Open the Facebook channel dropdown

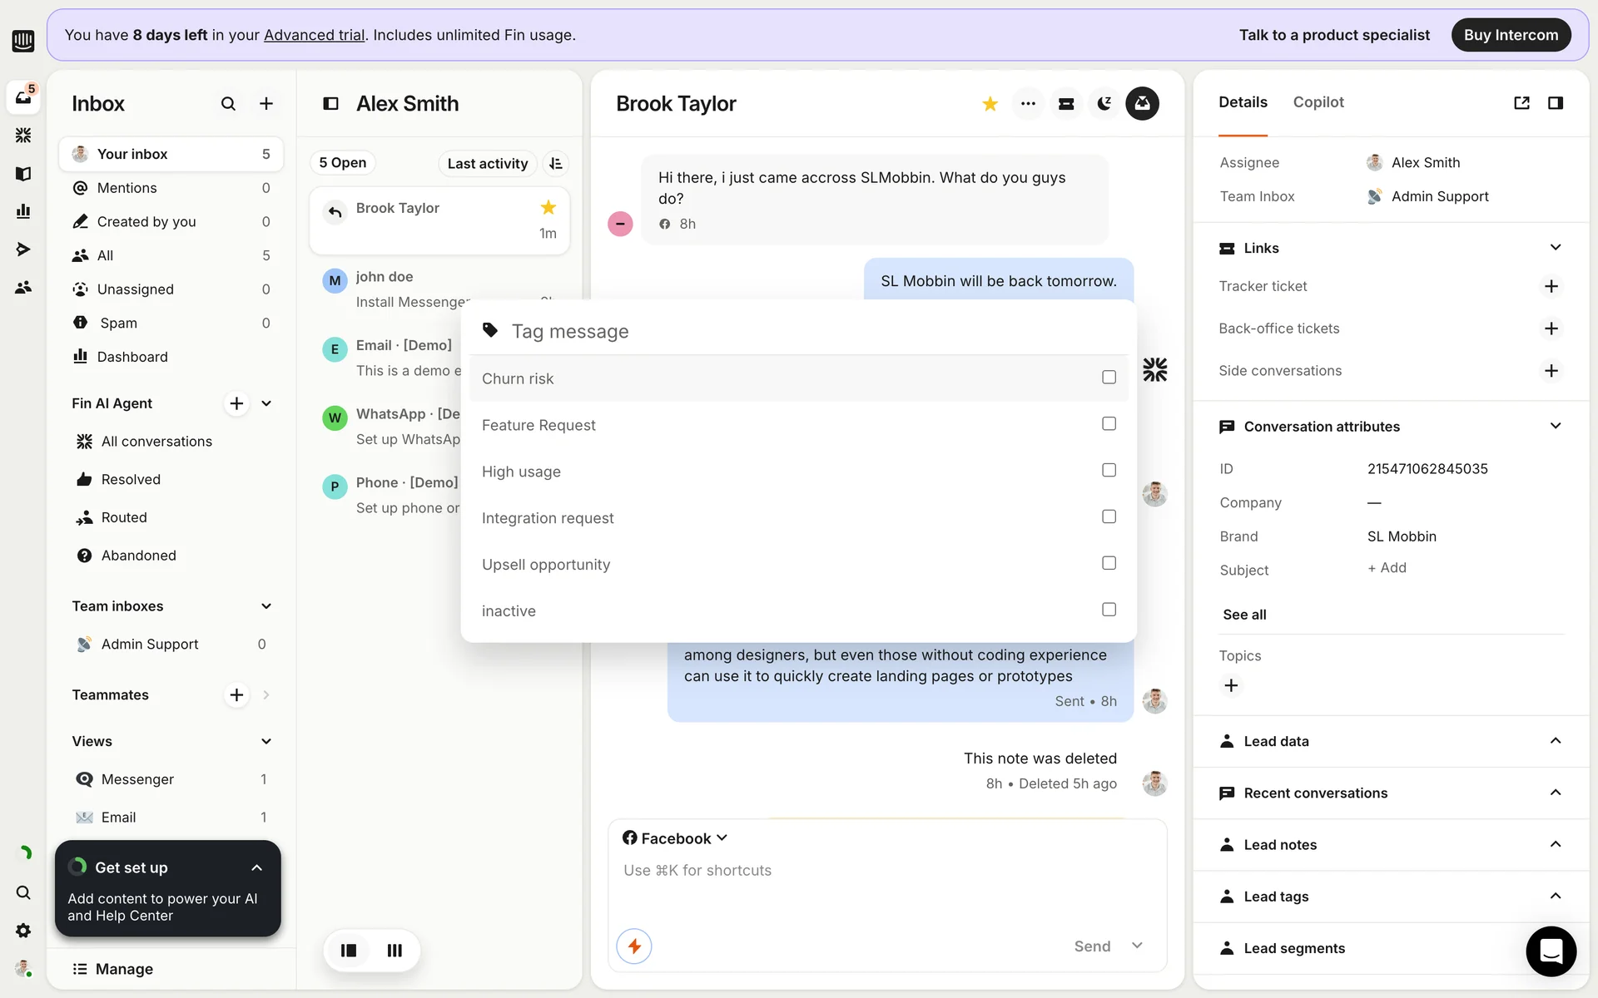[675, 838]
